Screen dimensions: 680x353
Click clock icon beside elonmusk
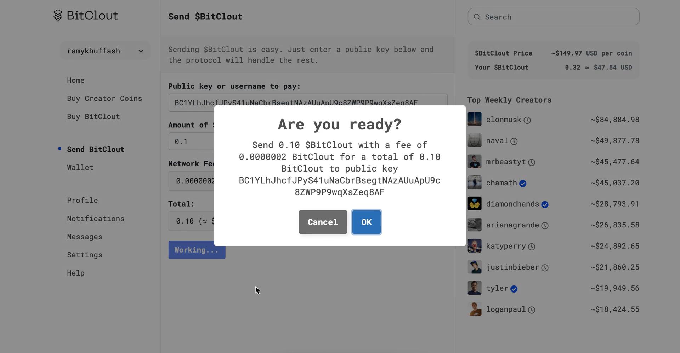tap(527, 120)
